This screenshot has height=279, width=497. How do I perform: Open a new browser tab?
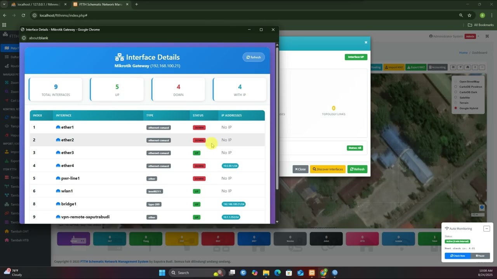(x=136, y=4)
